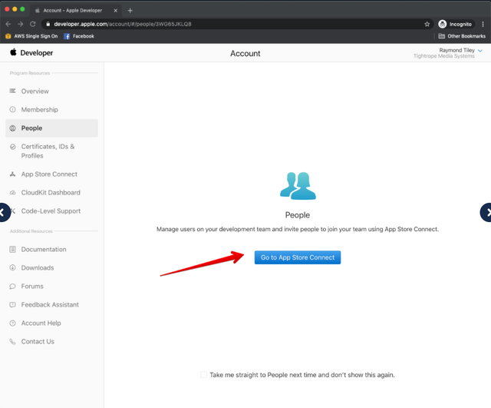Go back with browser back arrow

[8, 24]
